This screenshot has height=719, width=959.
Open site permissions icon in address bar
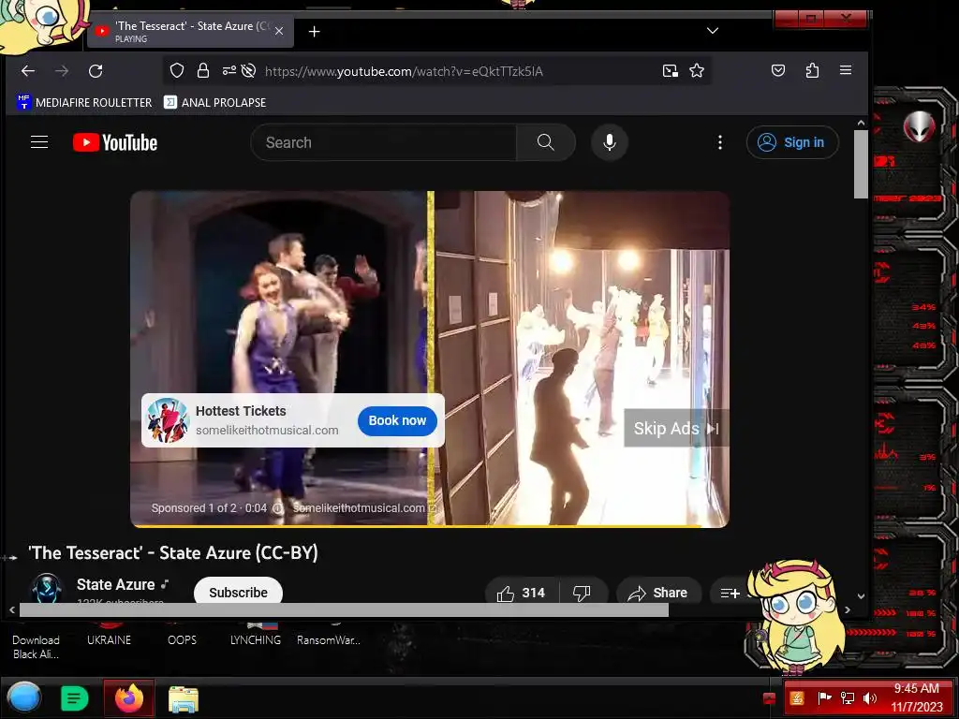click(229, 71)
